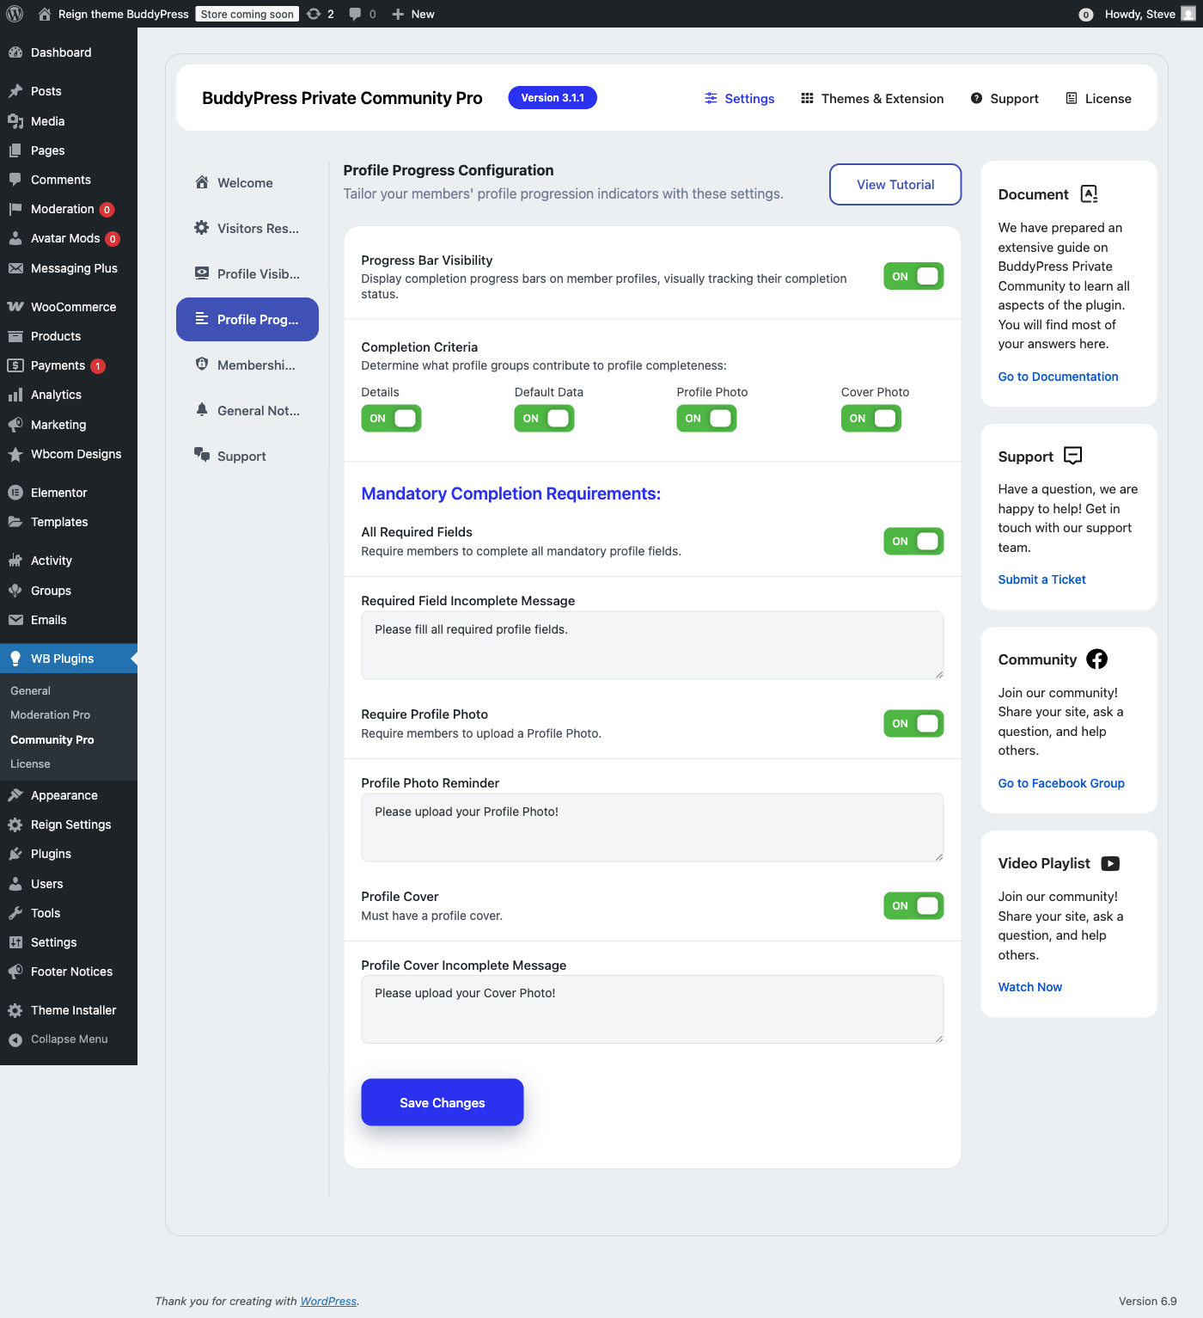The width and height of the screenshot is (1203, 1318).
Task: Open Community Pro under WB Plugins
Action: tap(52, 739)
